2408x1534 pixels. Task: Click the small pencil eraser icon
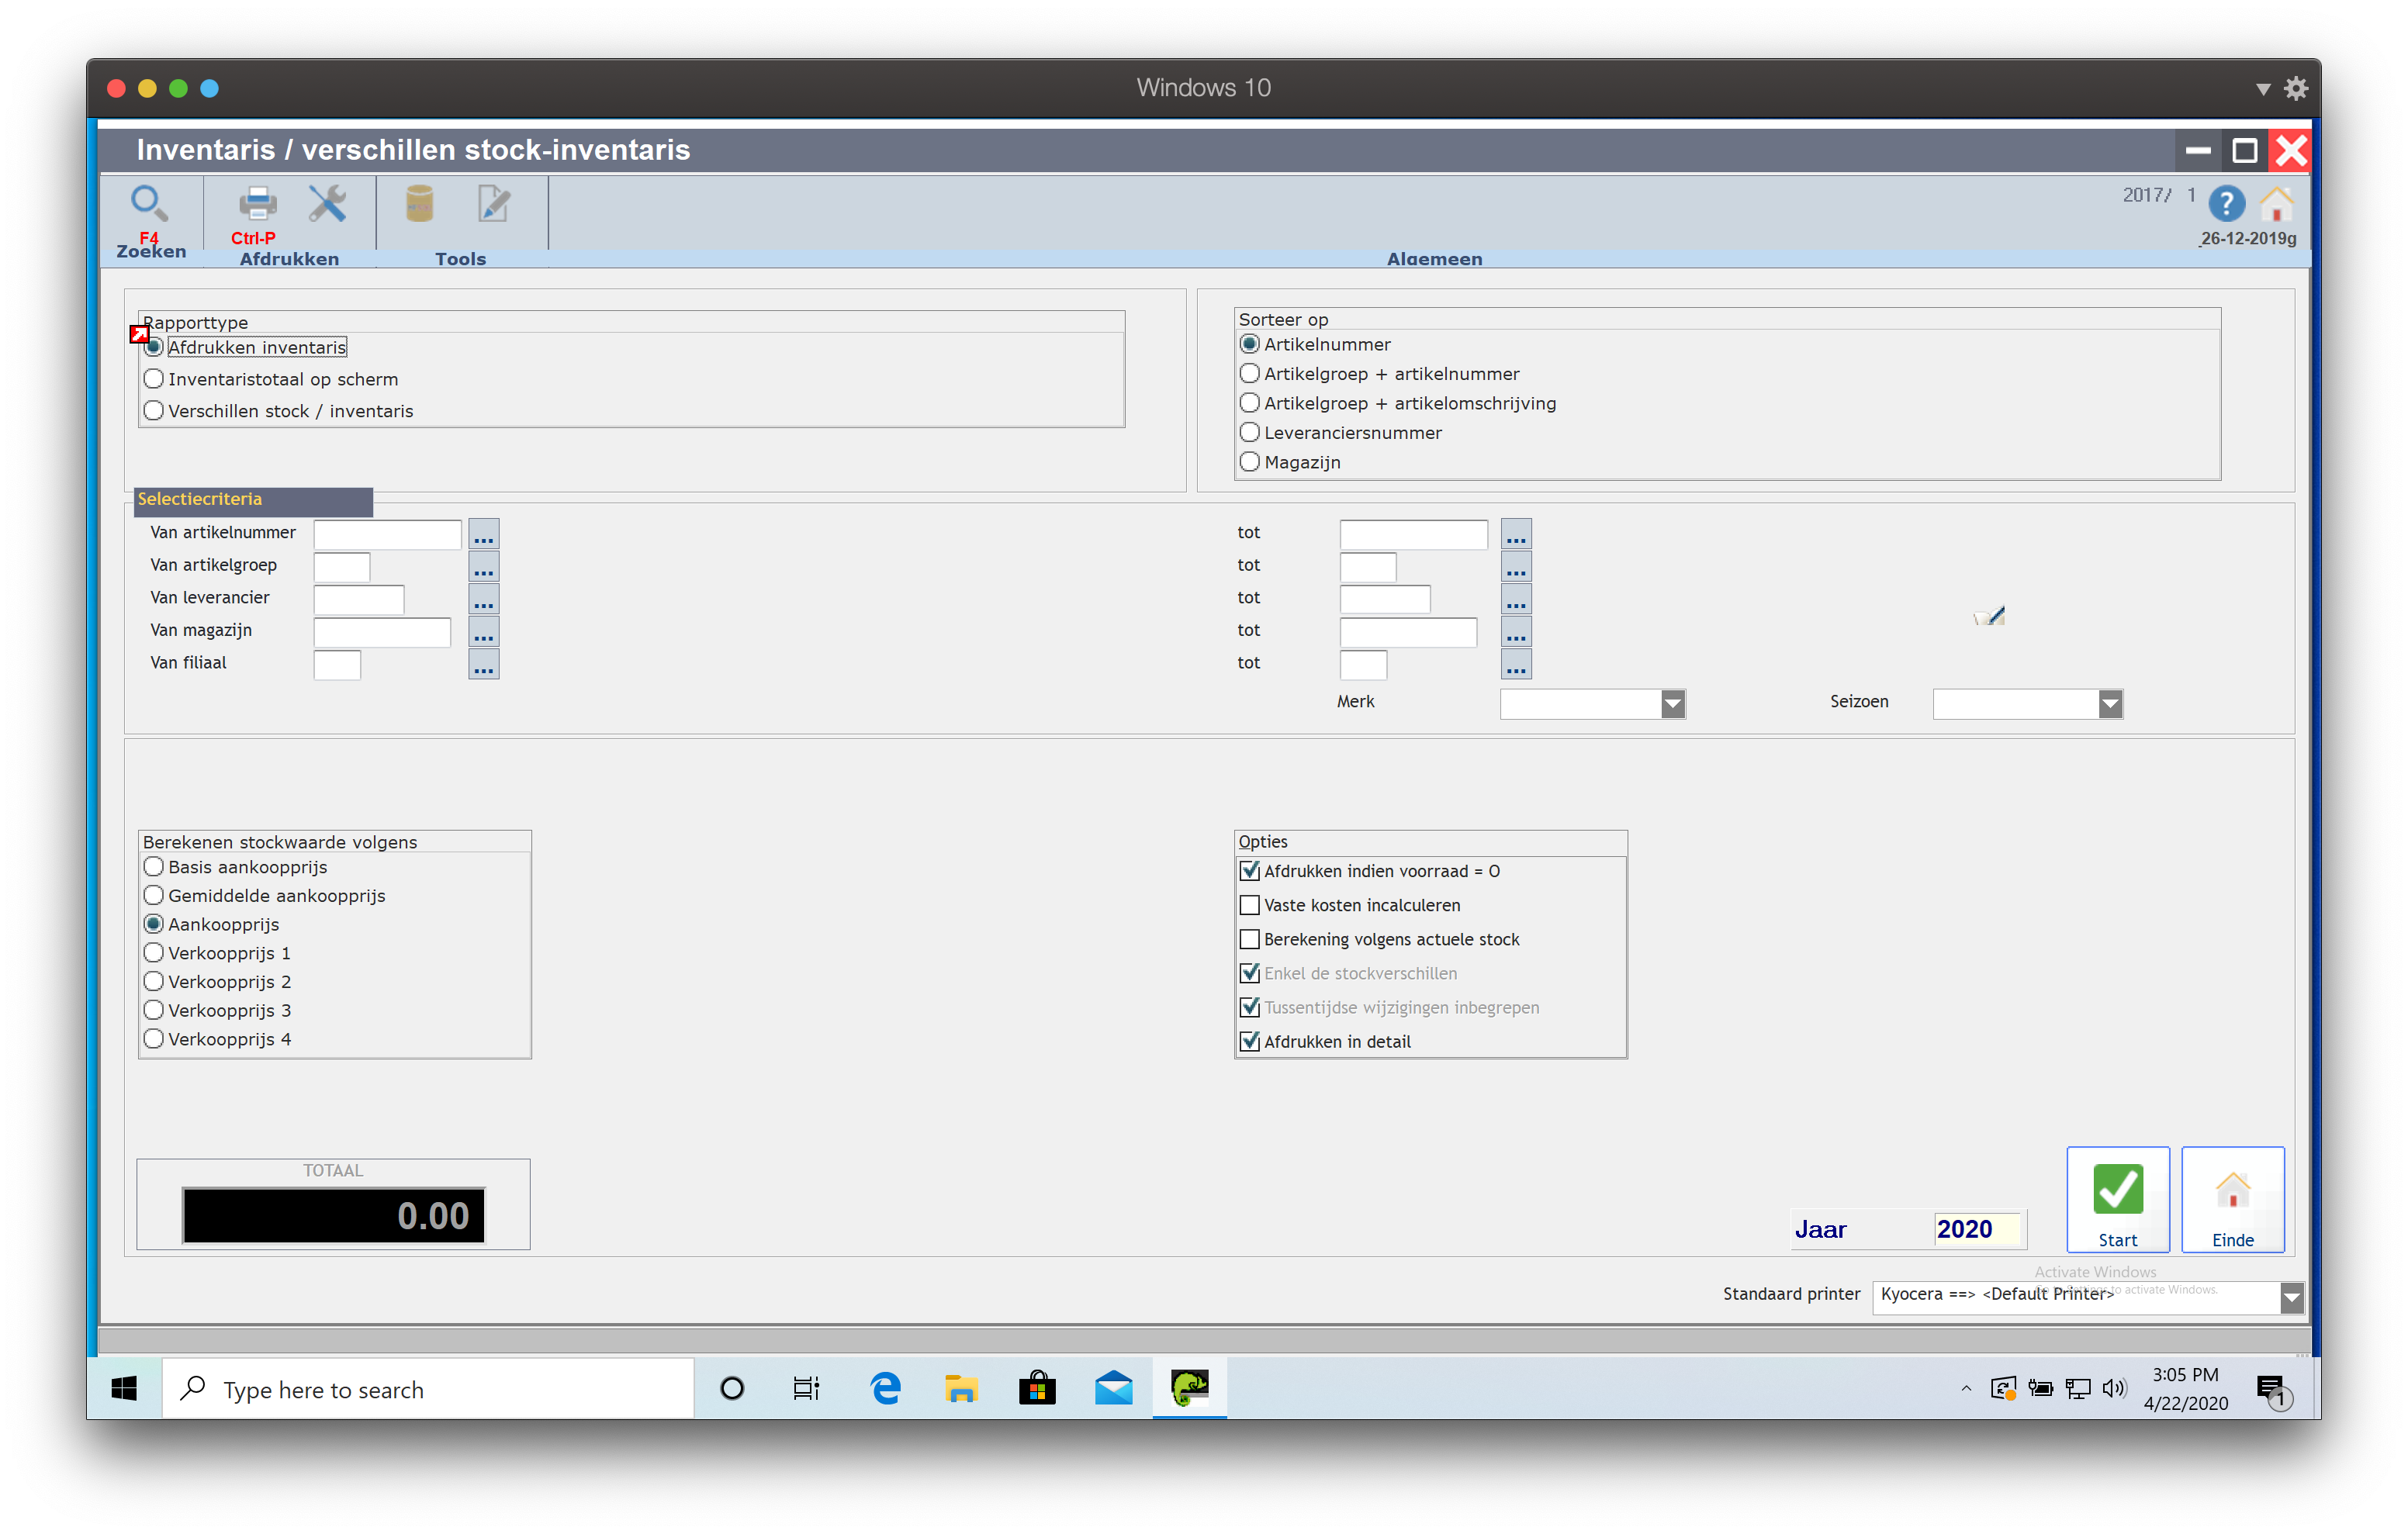click(1989, 616)
